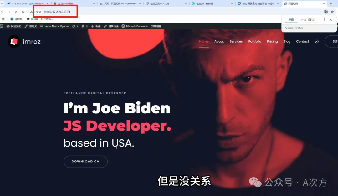The width and height of the screenshot is (338, 196).
Task: Click 新建 in the admin bar
Action: (x=96, y=26)
